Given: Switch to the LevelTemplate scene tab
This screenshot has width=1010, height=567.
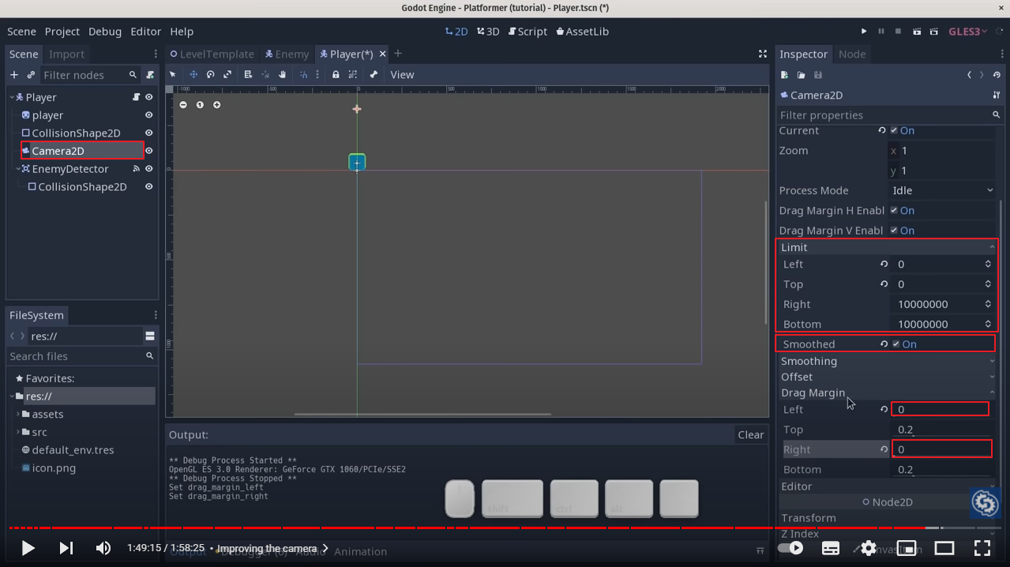Looking at the screenshot, I should click(x=212, y=54).
